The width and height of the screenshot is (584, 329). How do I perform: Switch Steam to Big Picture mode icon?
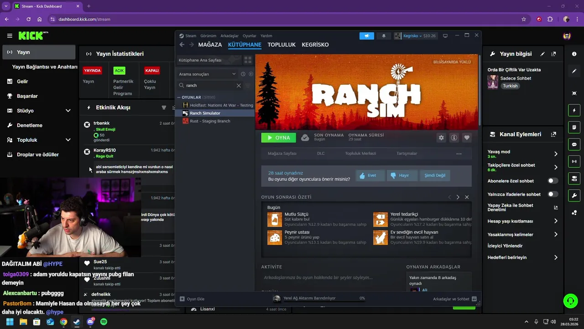[x=445, y=36]
